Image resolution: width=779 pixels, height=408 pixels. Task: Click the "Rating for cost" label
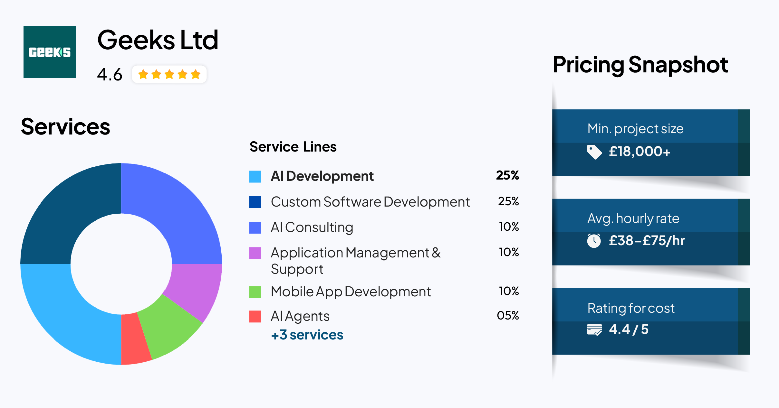click(631, 308)
